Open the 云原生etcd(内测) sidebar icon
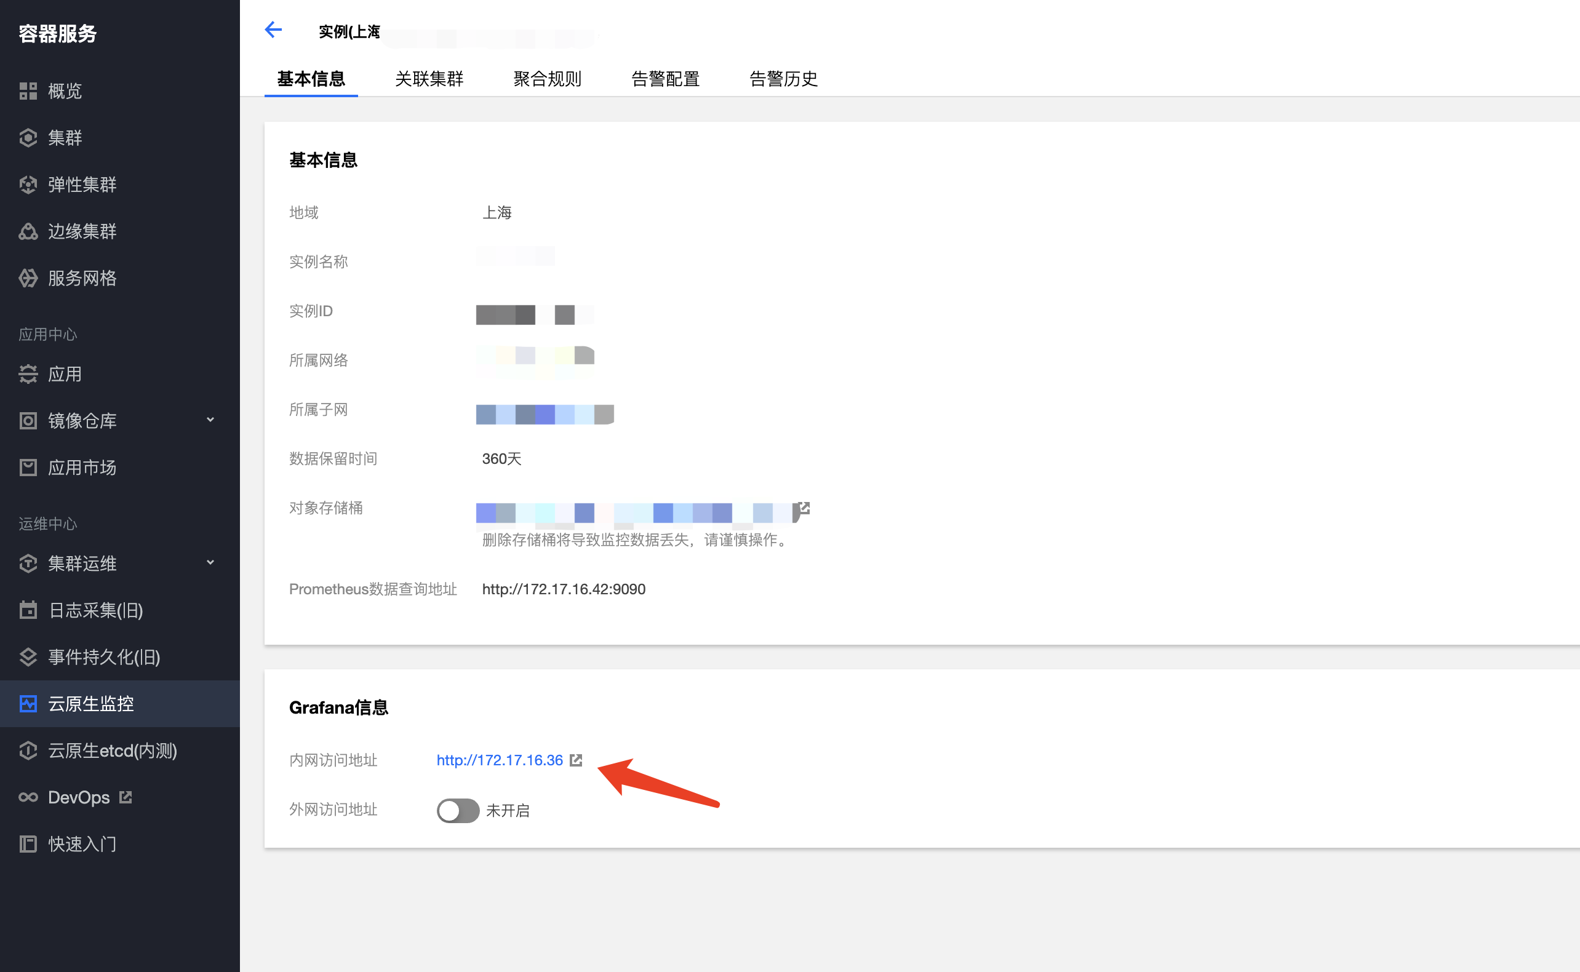Screen dimensions: 1580x972 [x=28, y=750]
